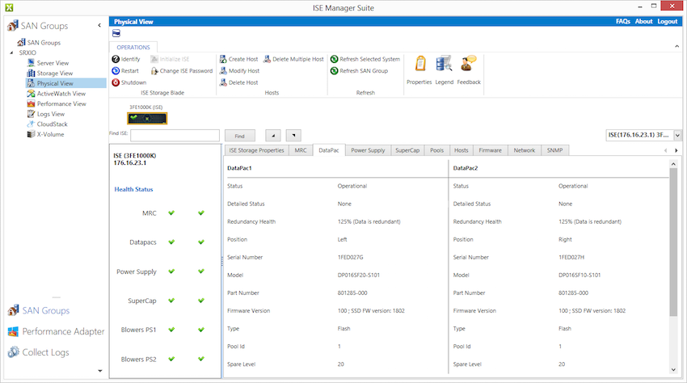This screenshot has width=687, height=383.
Task: Select the OPERATIONS ribbon tab
Action: (133, 48)
